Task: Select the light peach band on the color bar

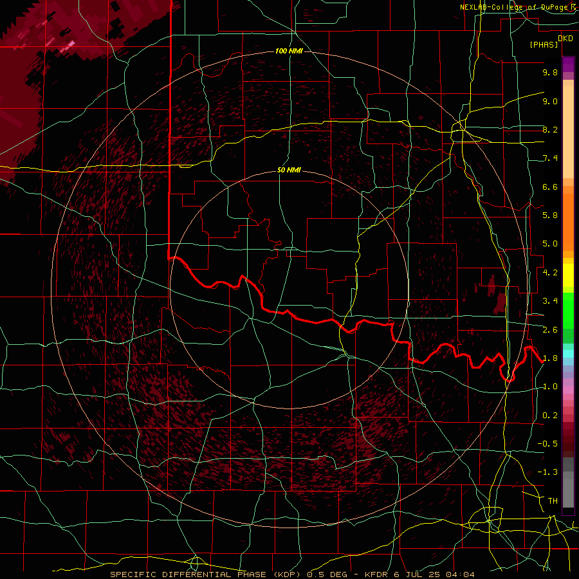Action: point(568,132)
